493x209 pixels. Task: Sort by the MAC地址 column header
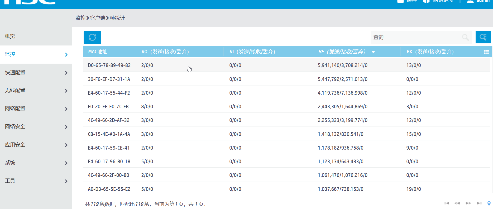click(98, 52)
